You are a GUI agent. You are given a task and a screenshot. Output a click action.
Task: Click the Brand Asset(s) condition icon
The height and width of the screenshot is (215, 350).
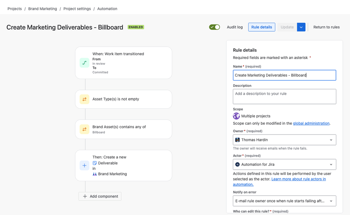point(85,129)
